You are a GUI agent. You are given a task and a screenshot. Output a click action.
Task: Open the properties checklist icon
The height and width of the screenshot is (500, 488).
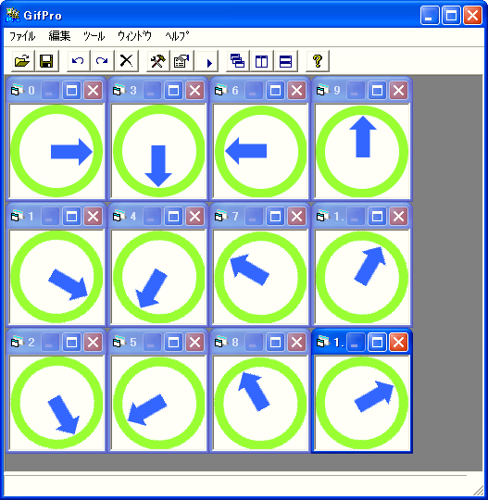(181, 60)
